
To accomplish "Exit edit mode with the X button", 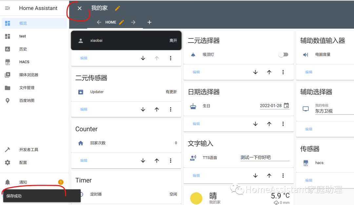I will pyautogui.click(x=80, y=8).
